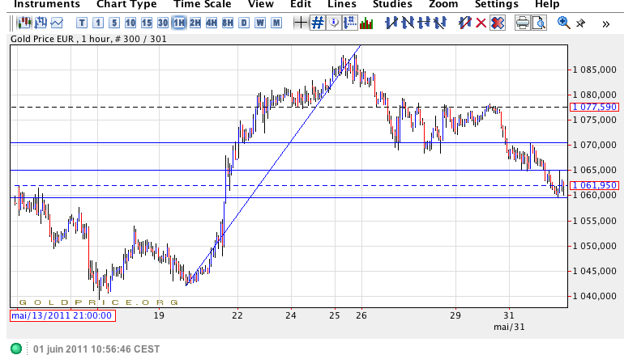
Task: Click the volume bars indicator icon
Action: point(366,23)
